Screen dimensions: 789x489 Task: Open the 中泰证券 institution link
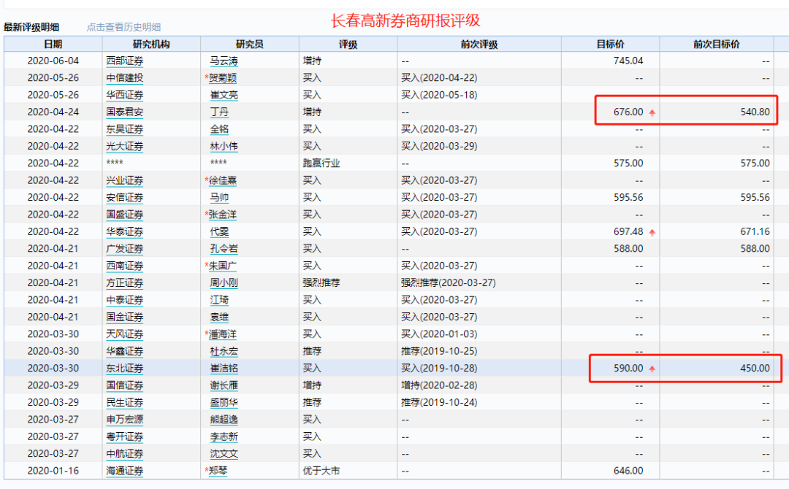pos(125,300)
